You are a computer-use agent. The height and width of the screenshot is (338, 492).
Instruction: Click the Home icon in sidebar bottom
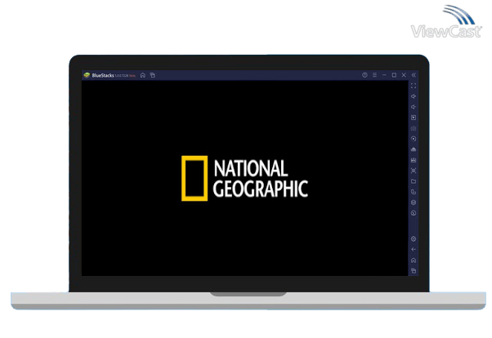(414, 260)
